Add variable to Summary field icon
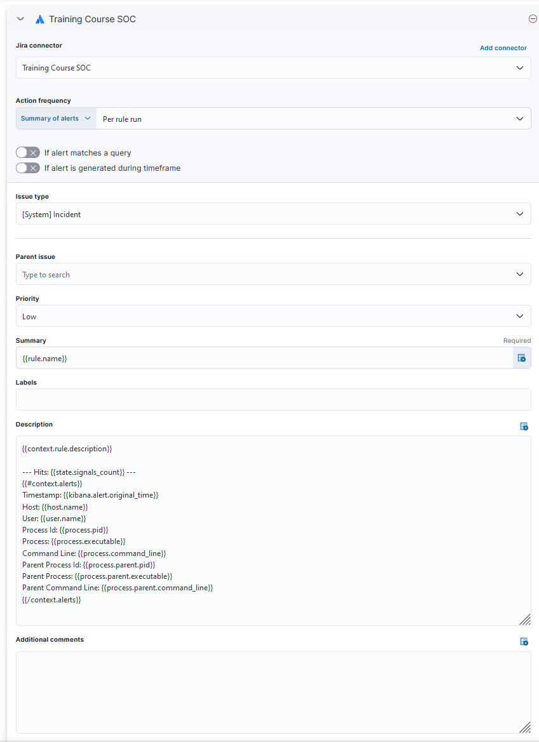 (522, 358)
